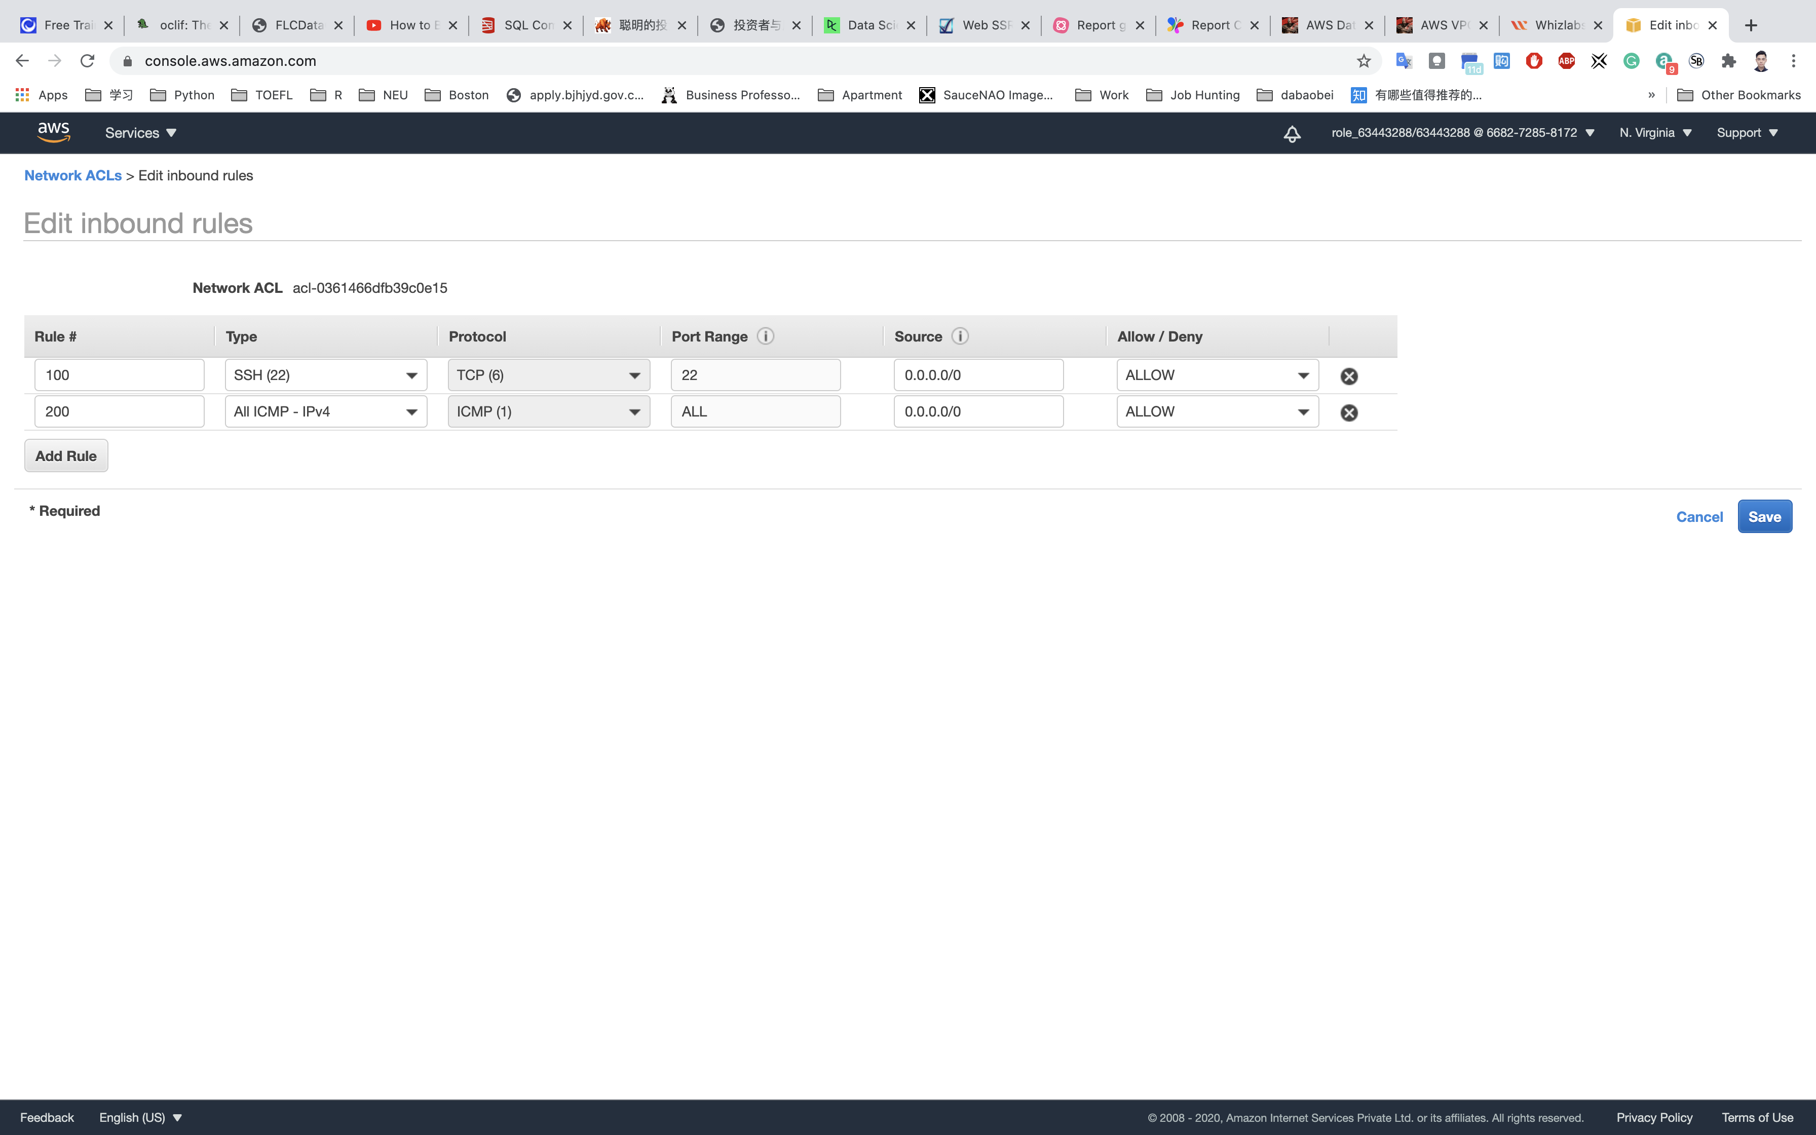Open the browser extensions puzzle icon
The height and width of the screenshot is (1135, 1816).
[1728, 61]
